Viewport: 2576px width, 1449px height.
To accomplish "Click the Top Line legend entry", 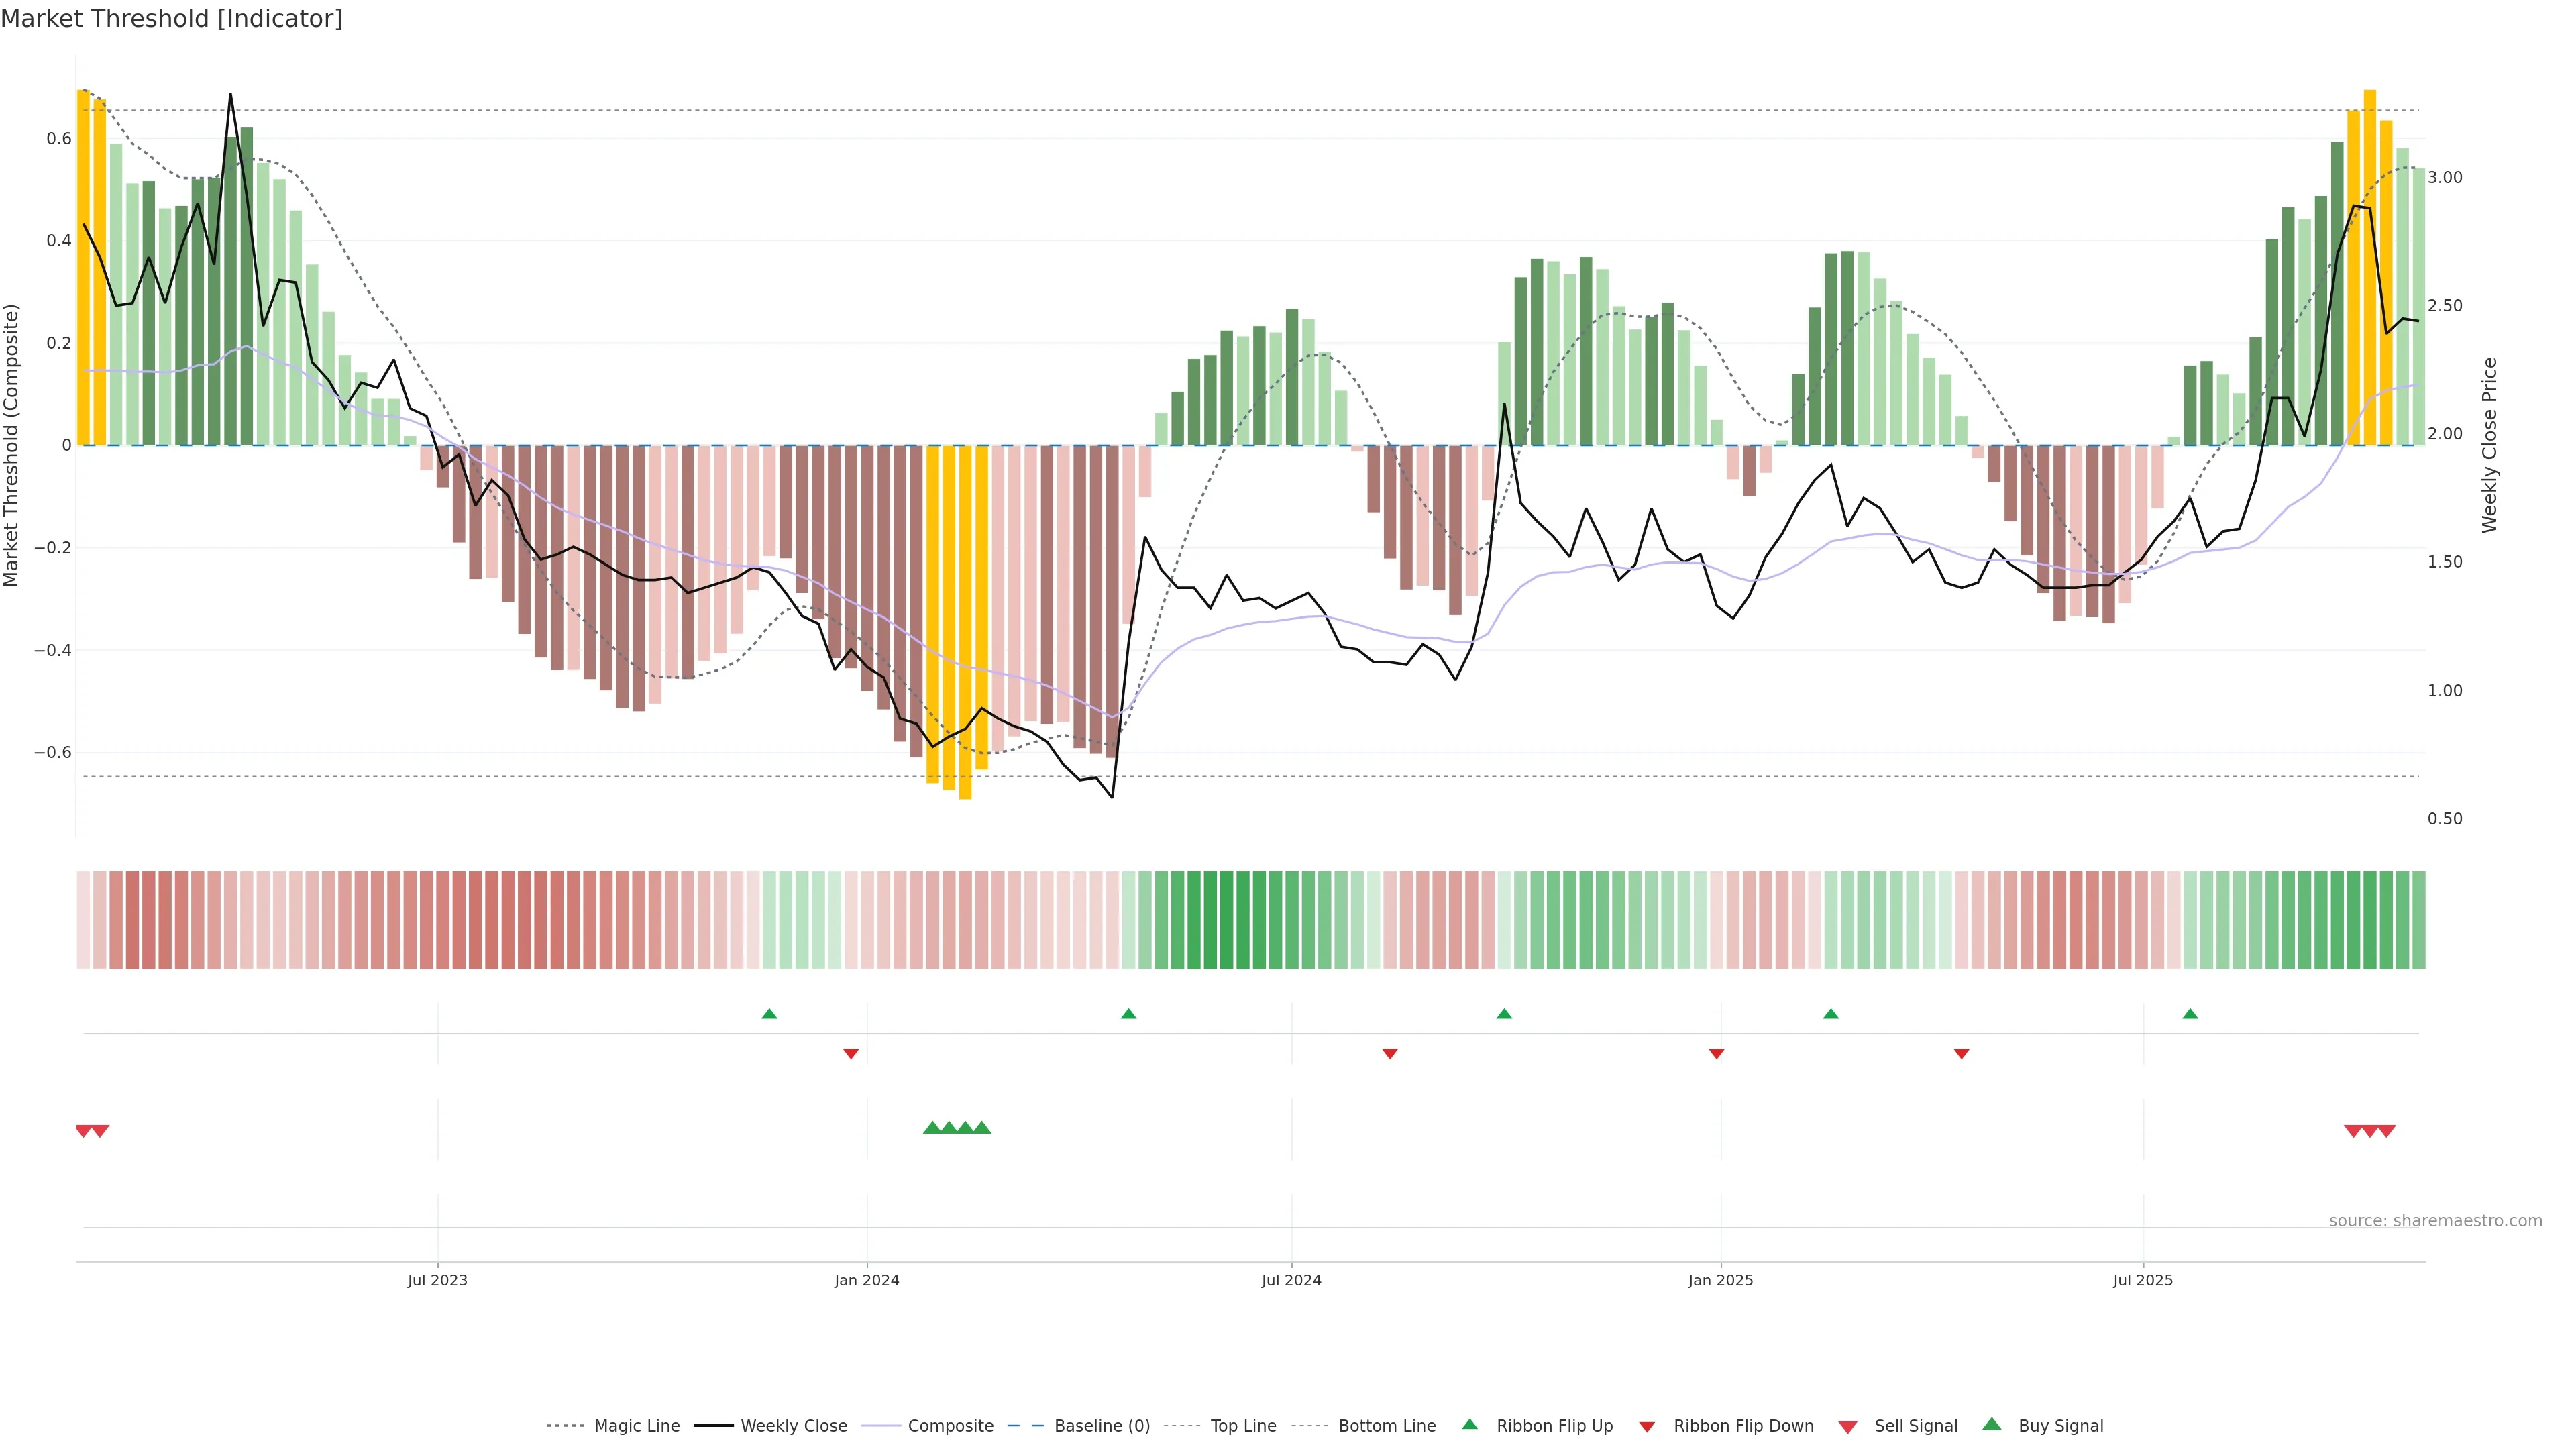I will pos(1243,1425).
